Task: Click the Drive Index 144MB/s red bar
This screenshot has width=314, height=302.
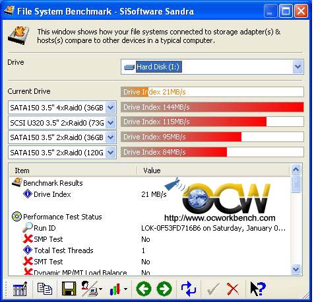Action: click(x=212, y=107)
